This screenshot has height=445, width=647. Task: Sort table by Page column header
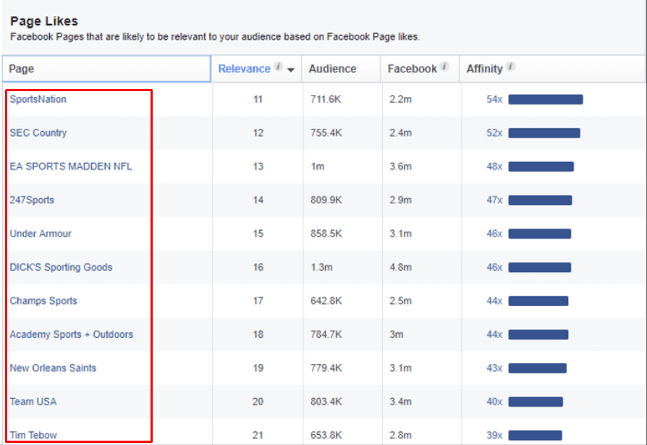point(106,69)
